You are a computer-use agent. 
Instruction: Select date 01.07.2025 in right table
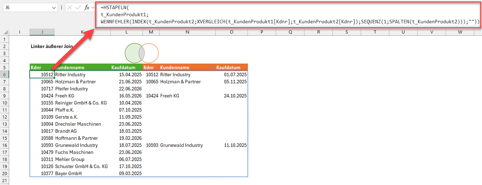(232, 74)
